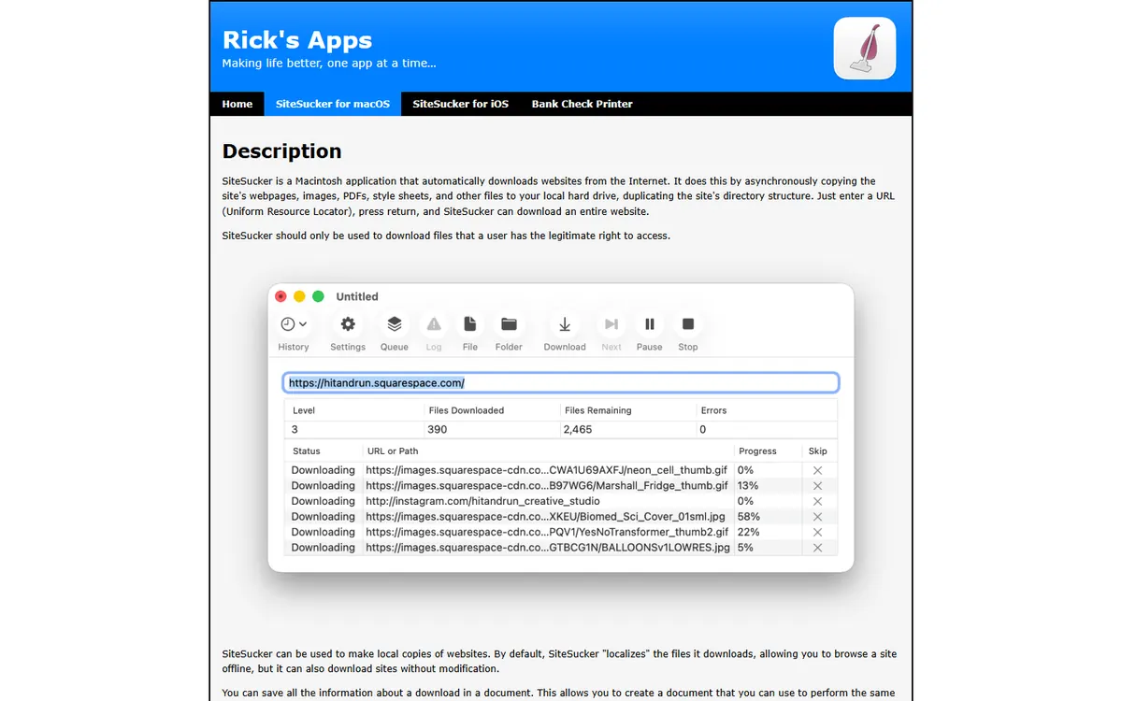Skip the Biomed_Sci_Cover_01sml.jpg download
The width and height of the screenshot is (1122, 701).
click(x=817, y=517)
